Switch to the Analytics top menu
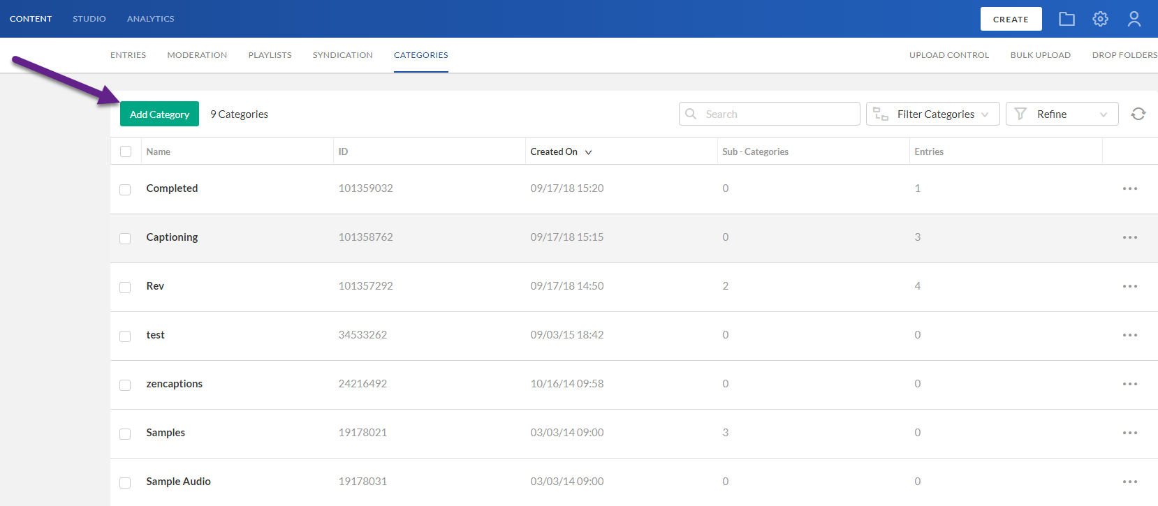Image resolution: width=1158 pixels, height=506 pixels. tap(151, 19)
